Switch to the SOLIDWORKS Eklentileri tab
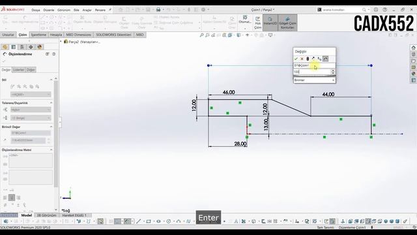Viewport: 417px width, 235px height. point(113,35)
